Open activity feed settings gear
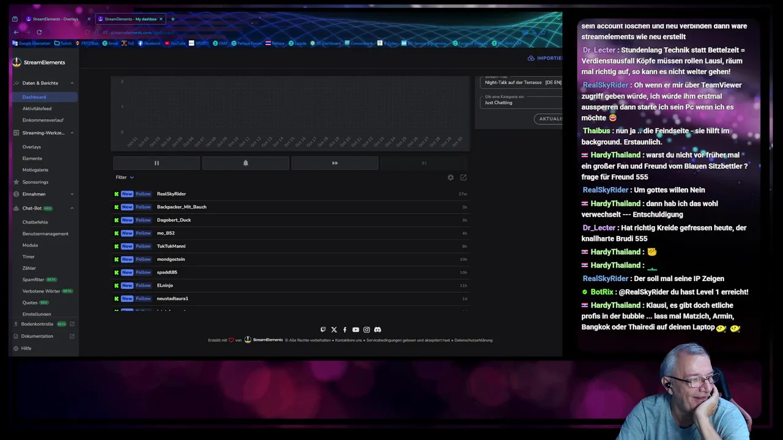783x440 pixels. 451,177
